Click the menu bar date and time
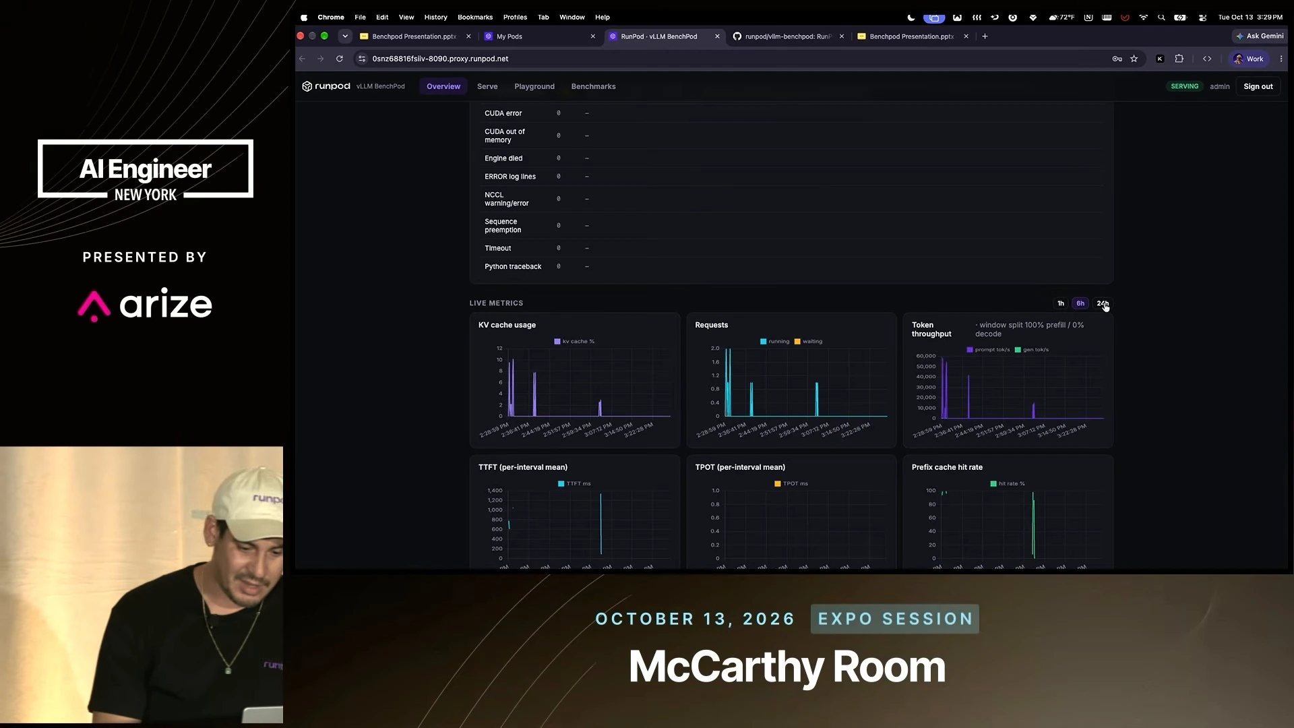 click(x=1250, y=18)
